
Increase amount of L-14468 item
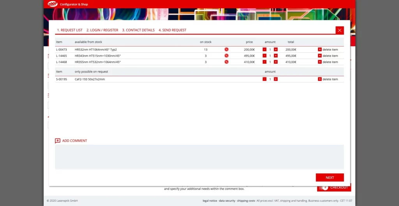point(275,62)
